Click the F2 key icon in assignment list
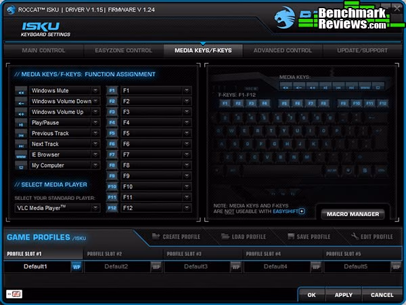 click(112, 101)
